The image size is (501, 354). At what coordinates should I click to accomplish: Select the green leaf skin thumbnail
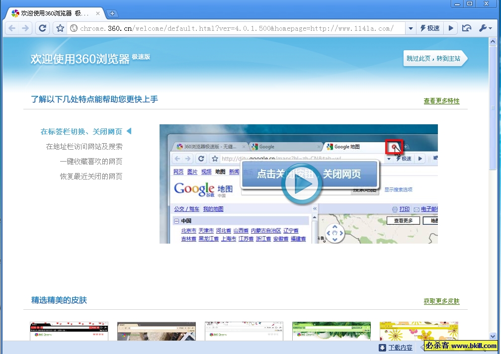[331, 332]
